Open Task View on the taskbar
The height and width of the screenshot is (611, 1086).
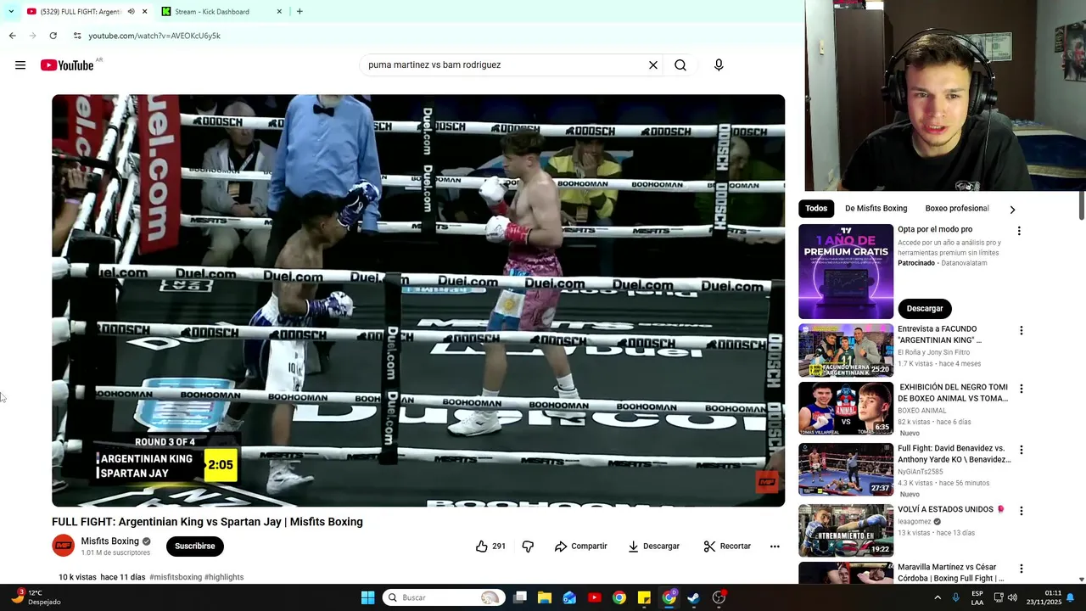click(x=520, y=597)
